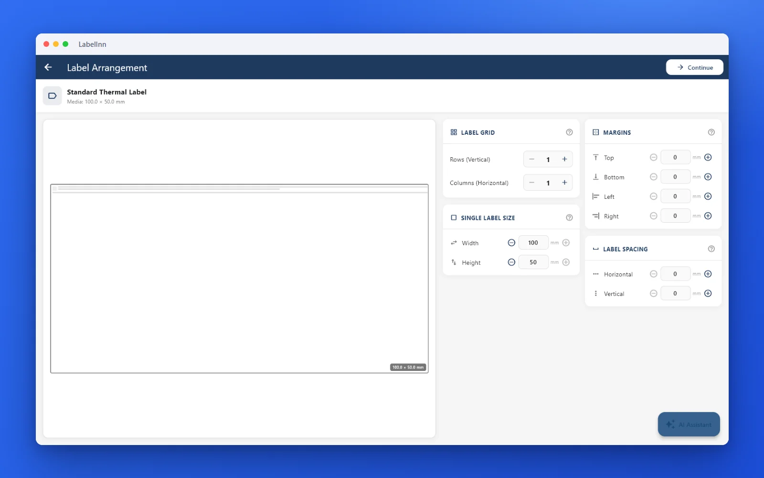This screenshot has height=478, width=764.
Task: Click the Bottom margin input field
Action: pos(675,177)
